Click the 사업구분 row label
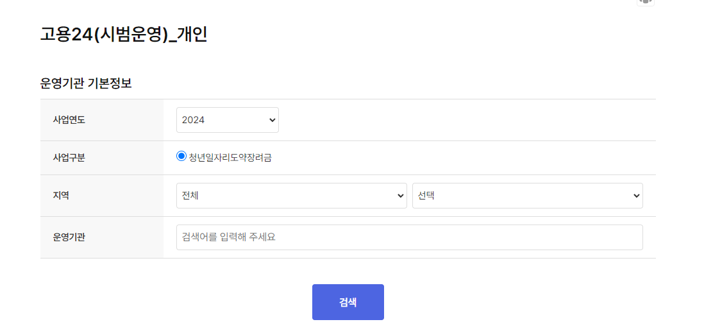 pyautogui.click(x=69, y=158)
